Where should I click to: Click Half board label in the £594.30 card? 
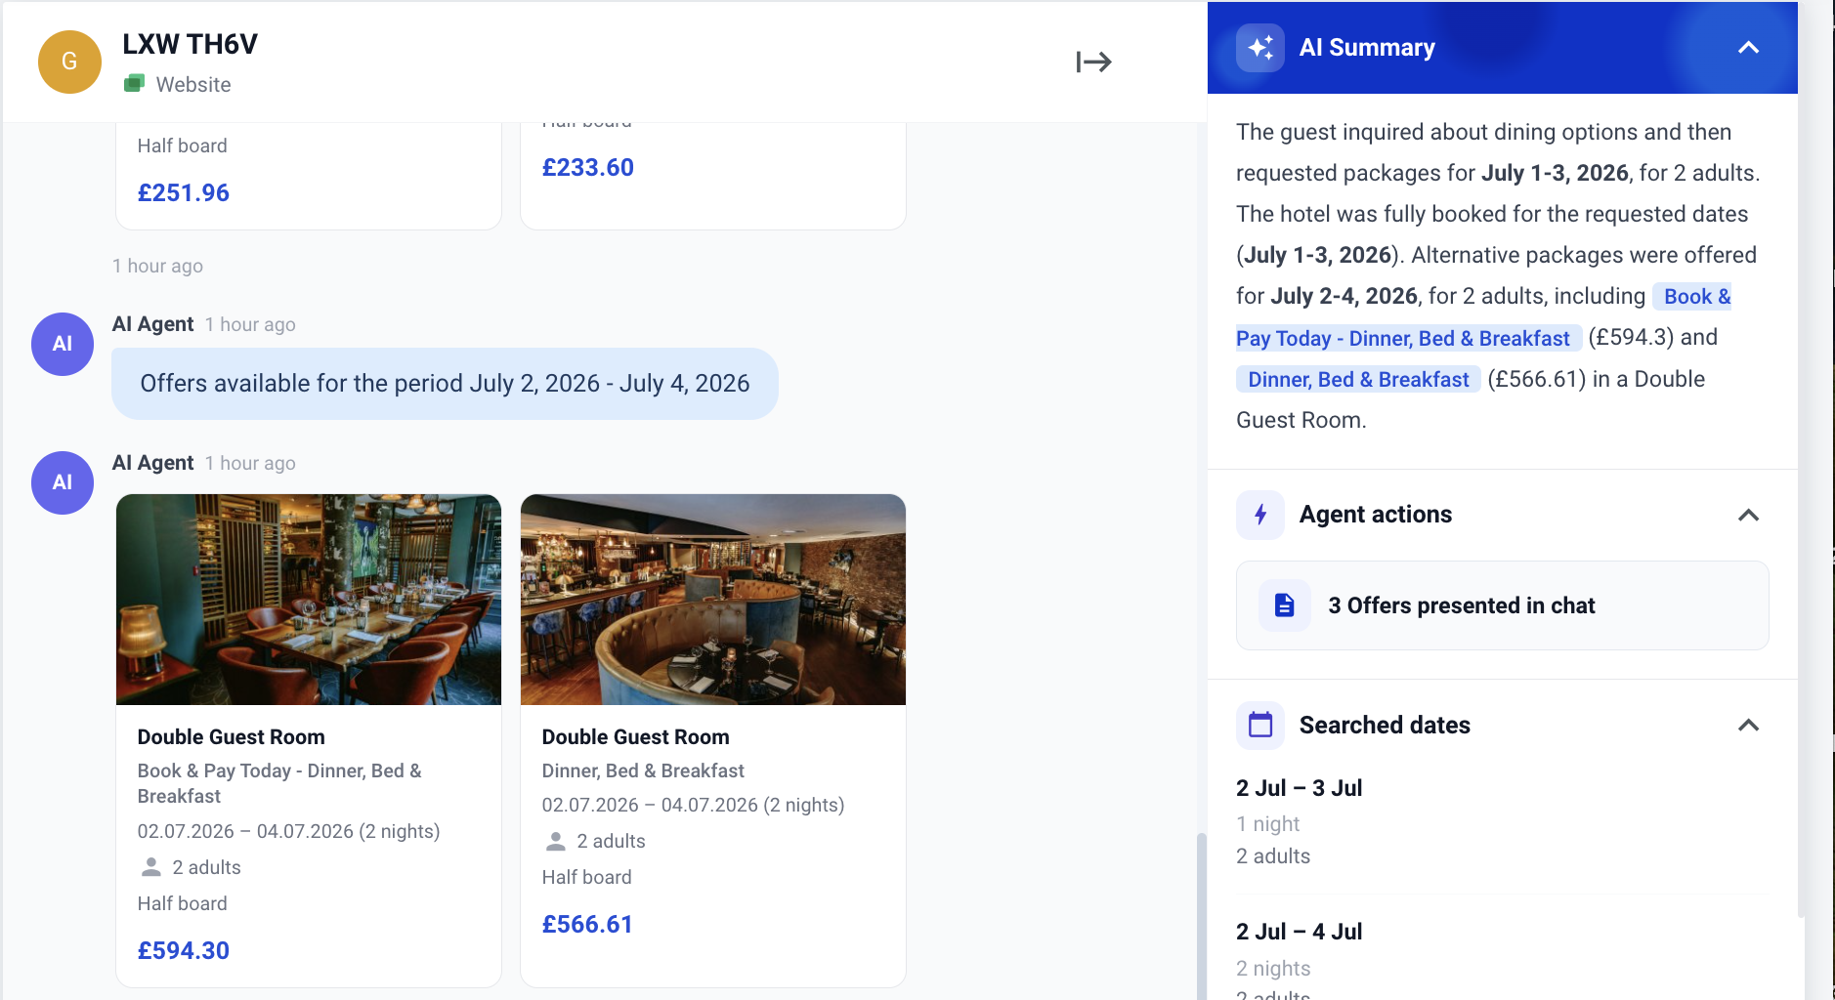pos(182,903)
